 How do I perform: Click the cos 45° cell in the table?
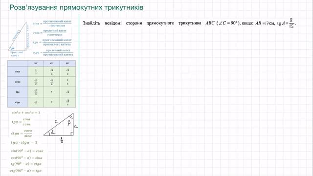(52, 82)
